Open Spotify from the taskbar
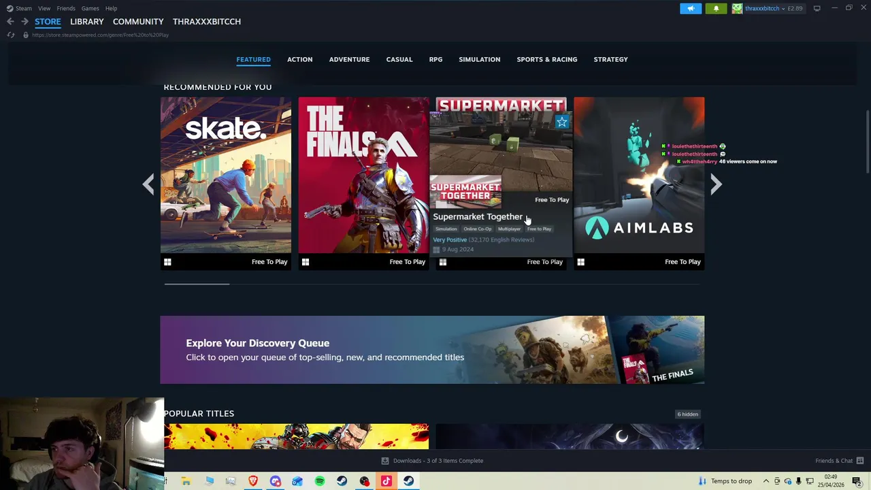 320,481
